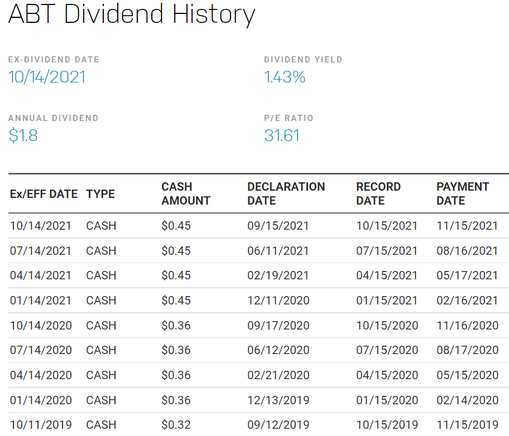The height and width of the screenshot is (436, 509).
Task: Select ex date 04/14/2021
Action: 41,275
